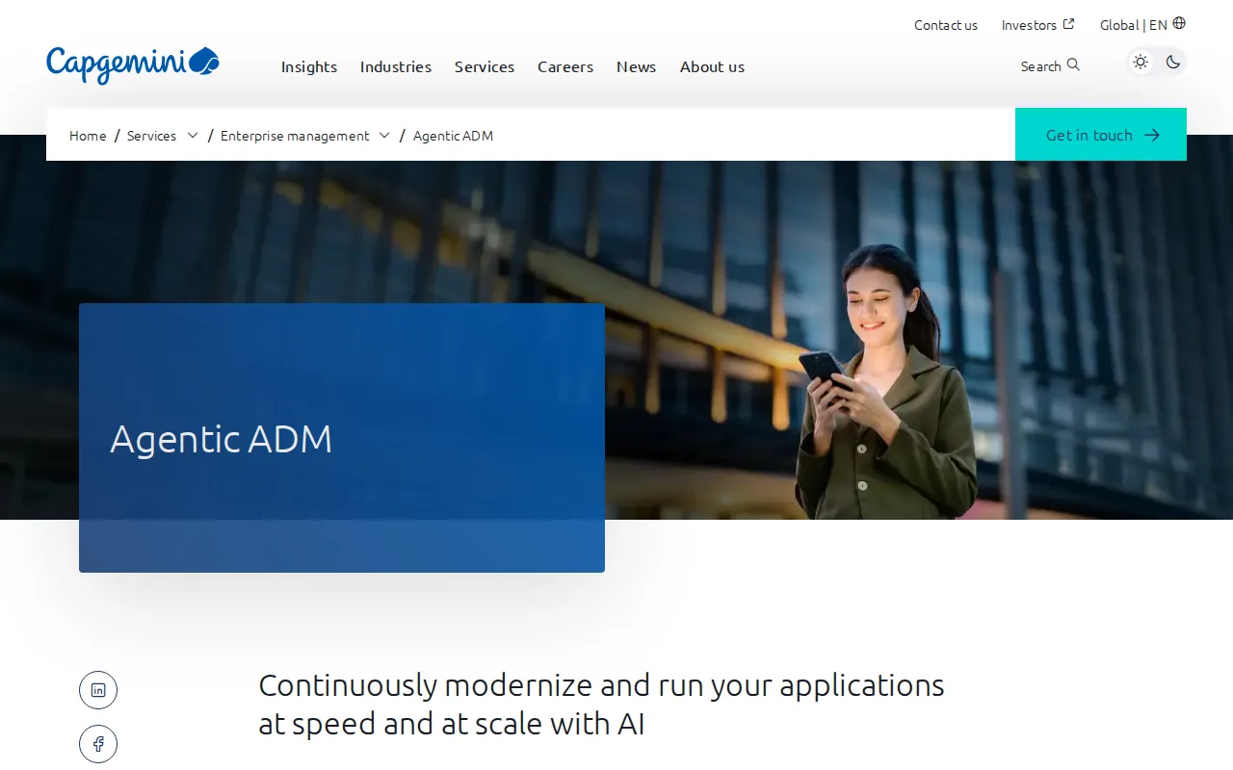Switch to dark mode moon icon
This screenshot has width=1233, height=770.
pos(1172,62)
